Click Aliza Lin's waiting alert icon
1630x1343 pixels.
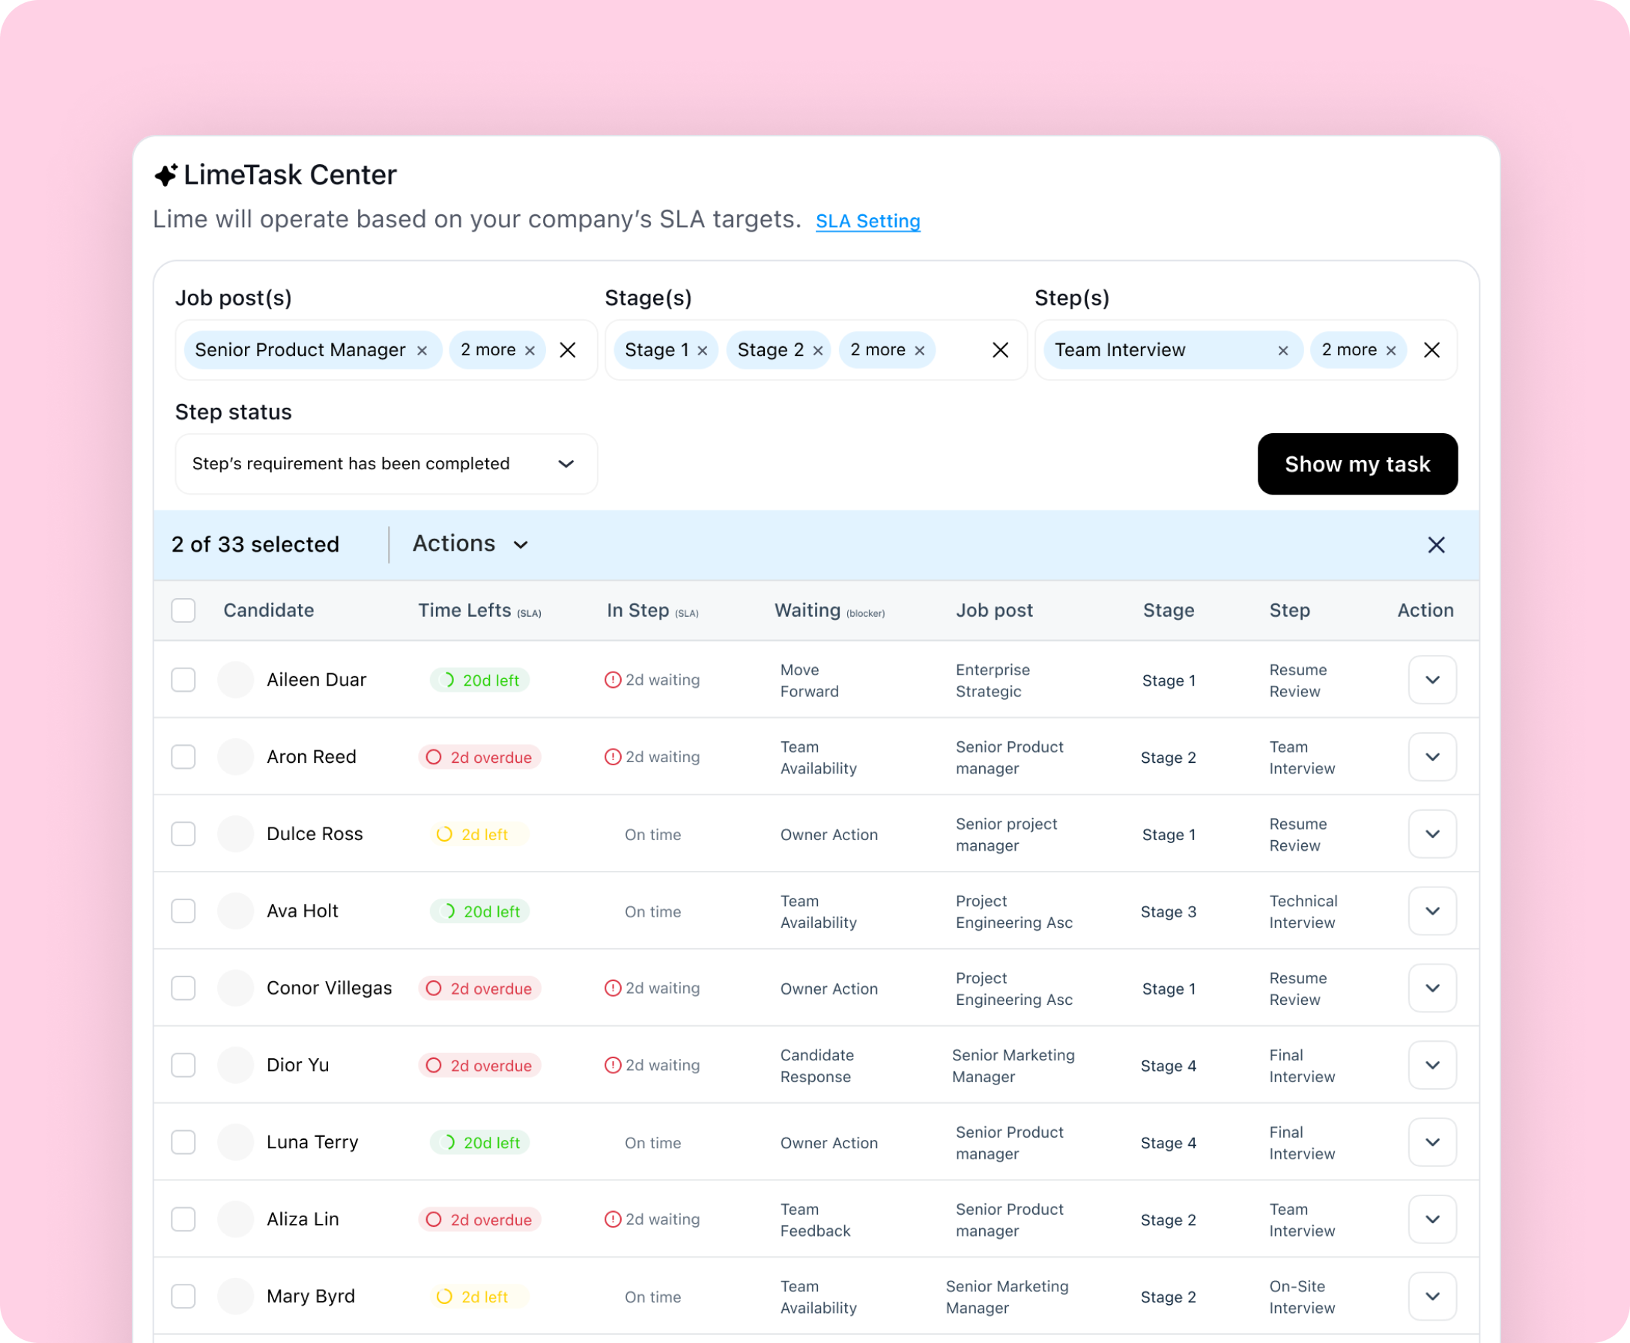coord(613,1219)
